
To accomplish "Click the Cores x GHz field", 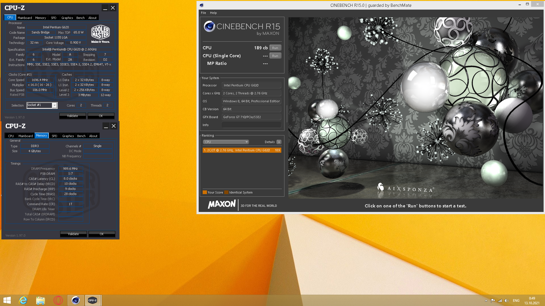I will point(251,93).
